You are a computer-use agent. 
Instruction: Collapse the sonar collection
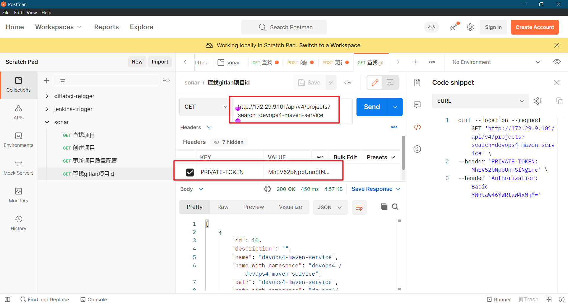coord(47,122)
